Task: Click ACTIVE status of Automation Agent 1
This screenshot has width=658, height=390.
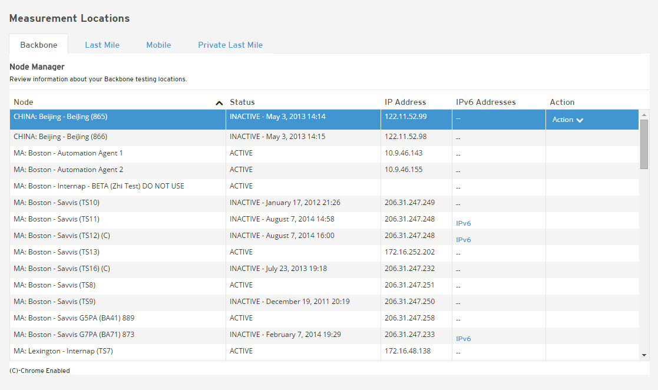Action: tap(242, 153)
